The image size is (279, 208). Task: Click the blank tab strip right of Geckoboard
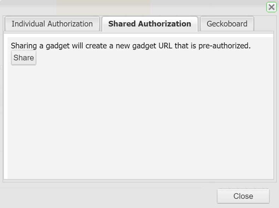(264, 24)
